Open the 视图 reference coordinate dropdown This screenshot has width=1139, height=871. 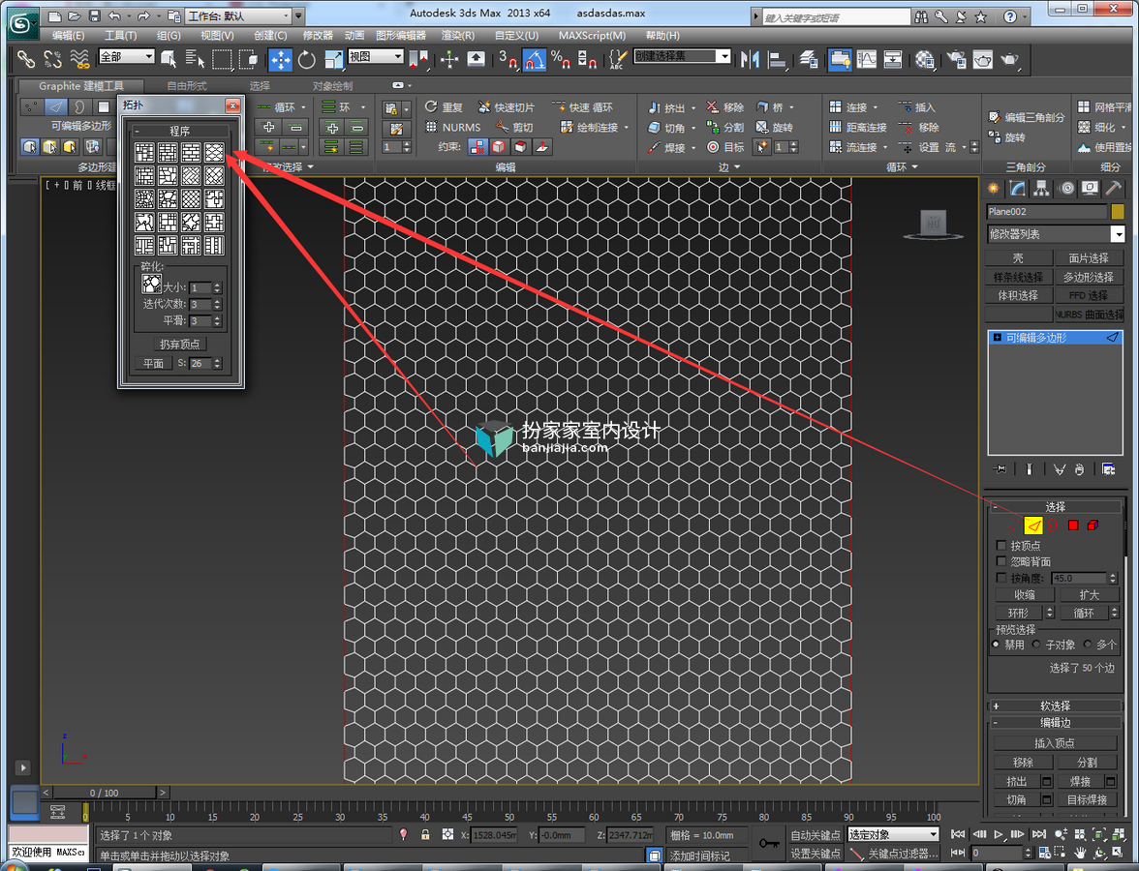point(376,56)
